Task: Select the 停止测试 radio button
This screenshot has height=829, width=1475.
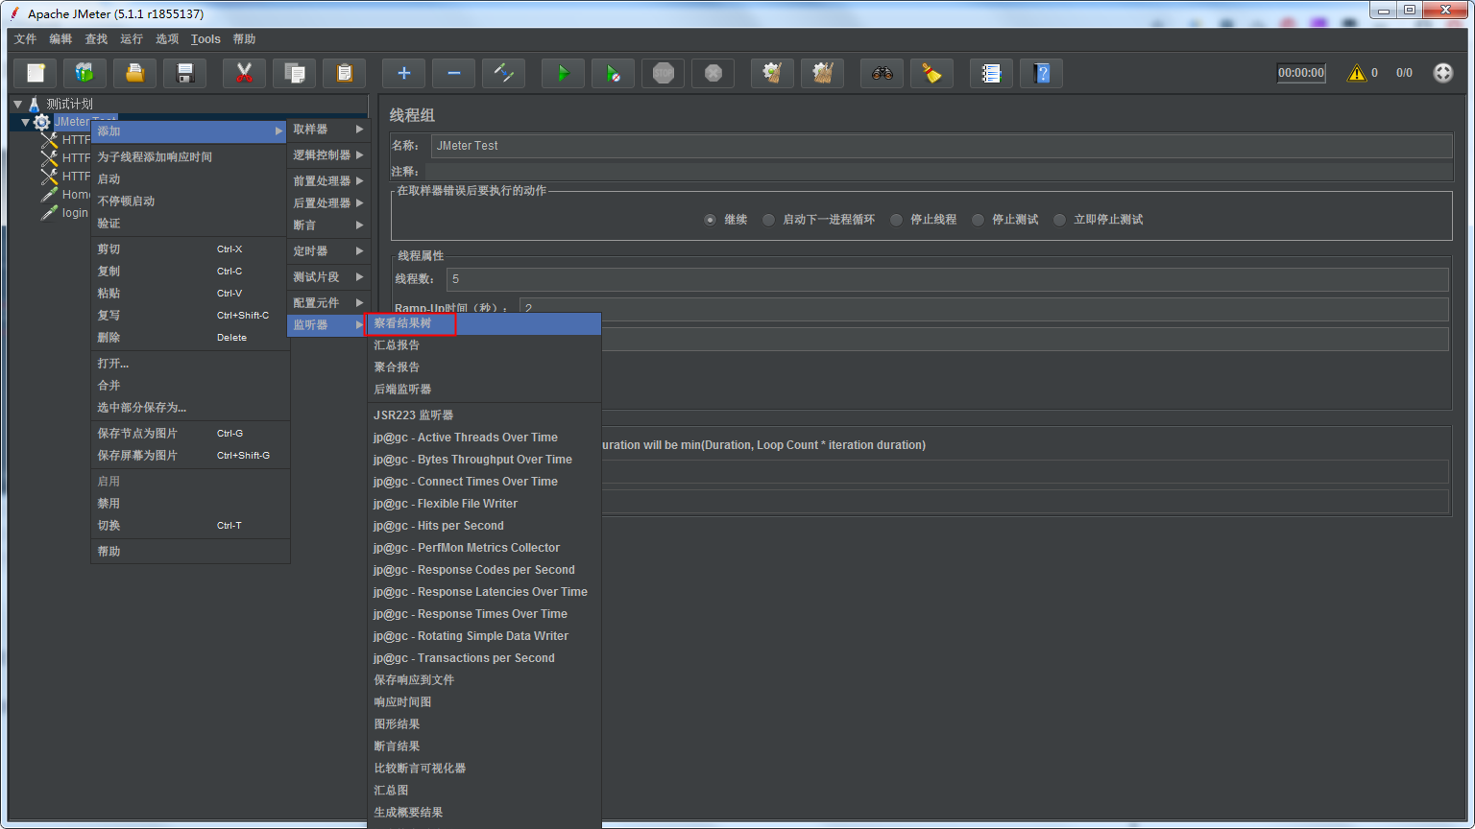Action: (x=978, y=220)
